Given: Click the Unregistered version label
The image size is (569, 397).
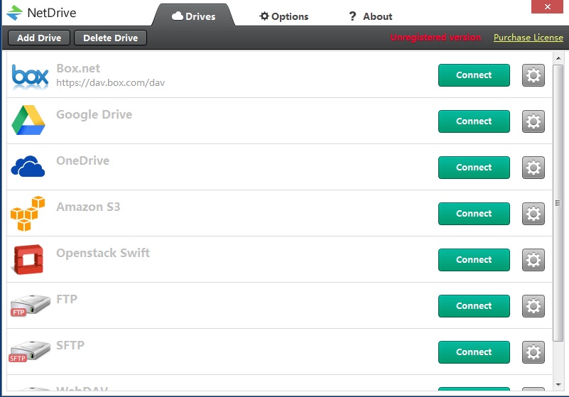Looking at the screenshot, I should tap(435, 38).
